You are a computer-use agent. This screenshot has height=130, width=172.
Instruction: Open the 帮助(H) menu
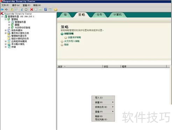37,5
